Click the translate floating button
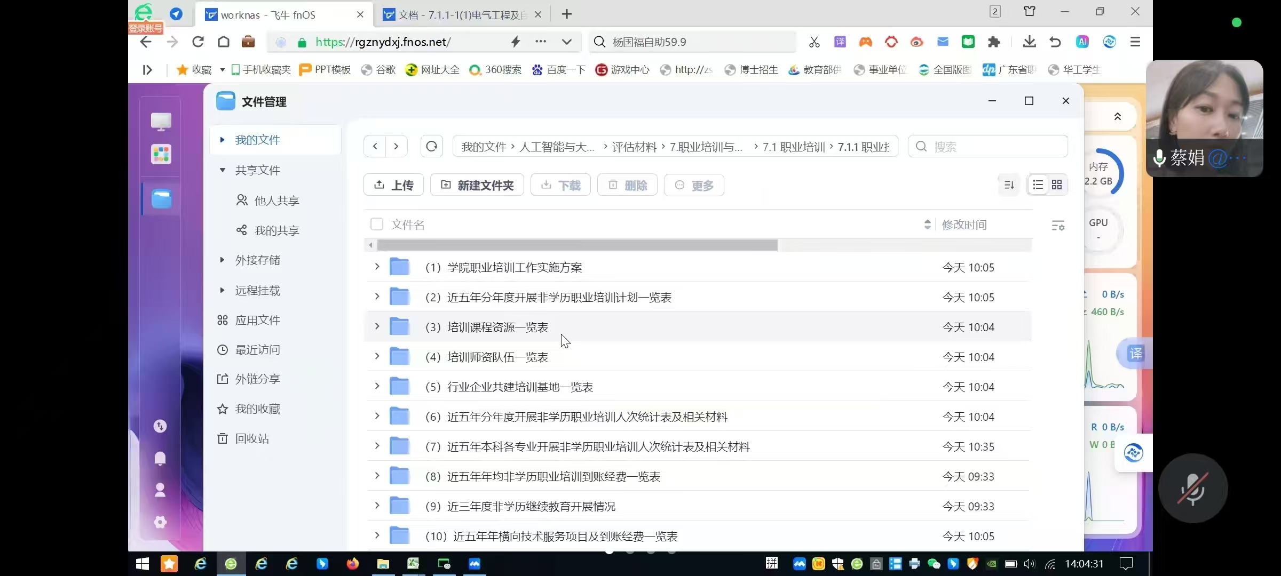Viewport: 1281px width, 576px height. [1135, 353]
